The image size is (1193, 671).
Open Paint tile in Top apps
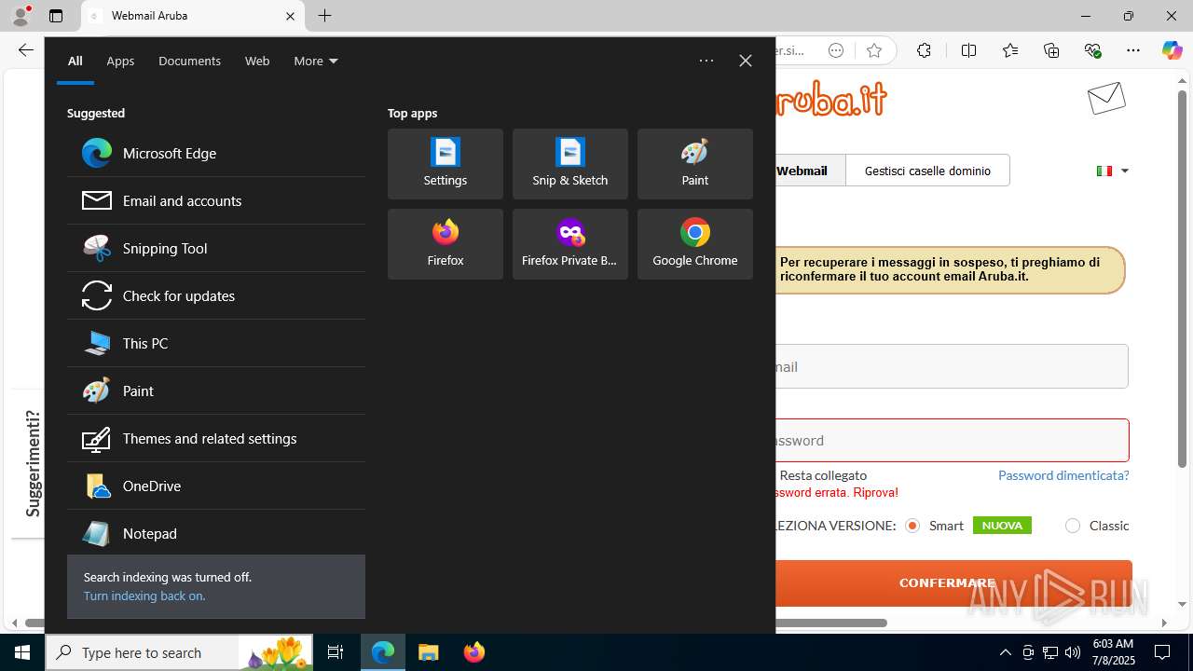[695, 164]
